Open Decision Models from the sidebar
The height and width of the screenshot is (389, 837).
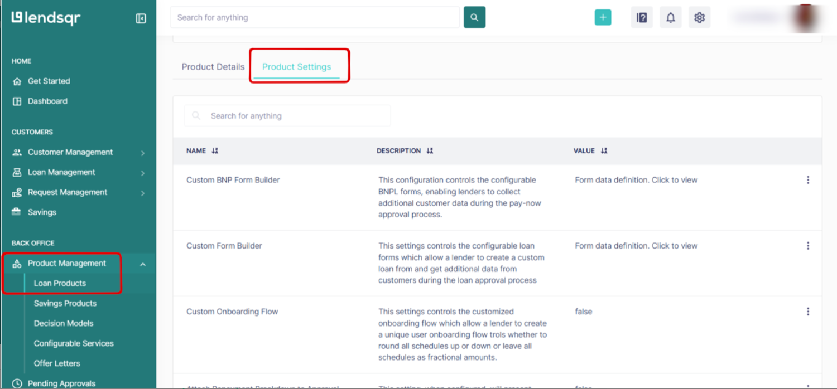(x=64, y=323)
